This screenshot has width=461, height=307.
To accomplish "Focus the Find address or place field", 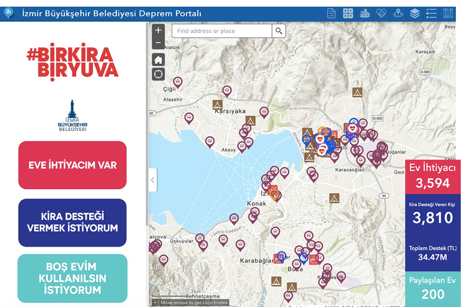I will tap(221, 31).
